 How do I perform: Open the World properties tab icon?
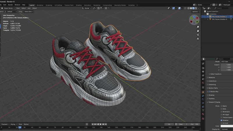203,83
